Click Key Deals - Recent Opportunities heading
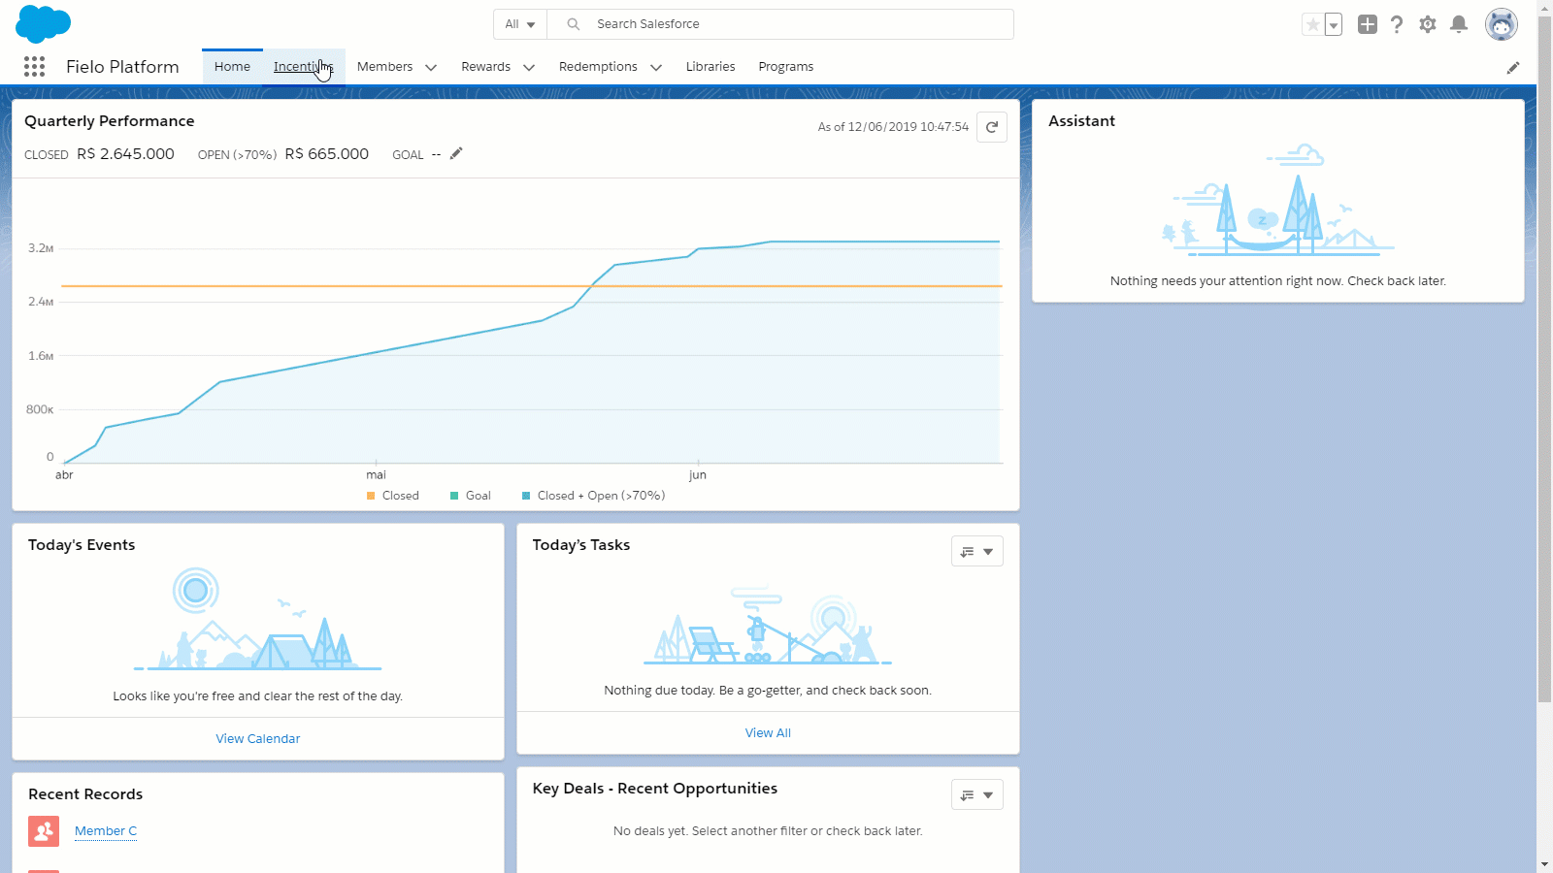This screenshot has height=873, width=1553. 655,789
